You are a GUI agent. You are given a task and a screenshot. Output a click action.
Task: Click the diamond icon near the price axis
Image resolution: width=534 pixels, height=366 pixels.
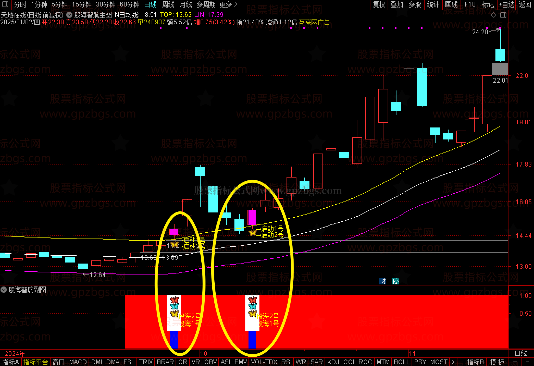click(493, 15)
